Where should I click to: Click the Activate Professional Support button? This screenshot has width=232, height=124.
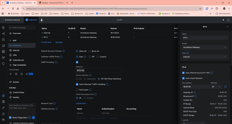tap(22, 123)
